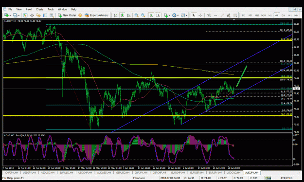Open the Insert menu
The image size is (304, 182).
tap(29, 9)
